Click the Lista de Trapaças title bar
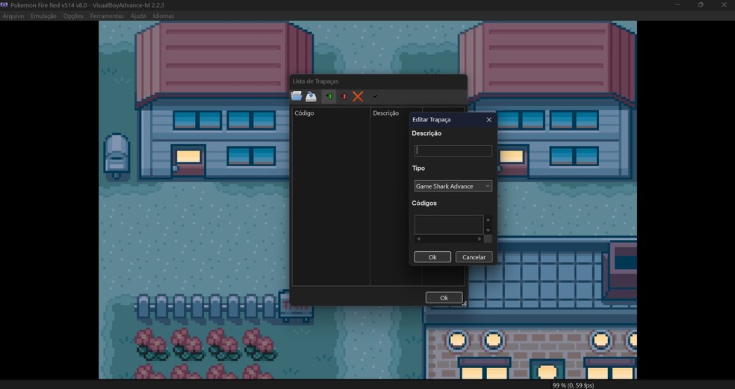Viewport: 735px width, 389px height. (x=378, y=81)
